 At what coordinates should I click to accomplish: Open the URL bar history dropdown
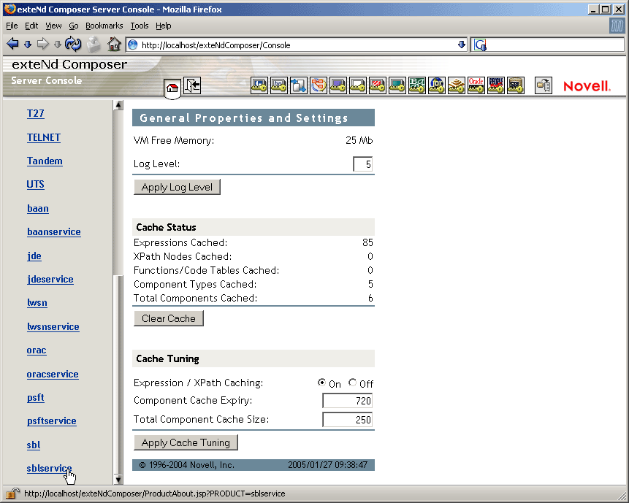[462, 45]
